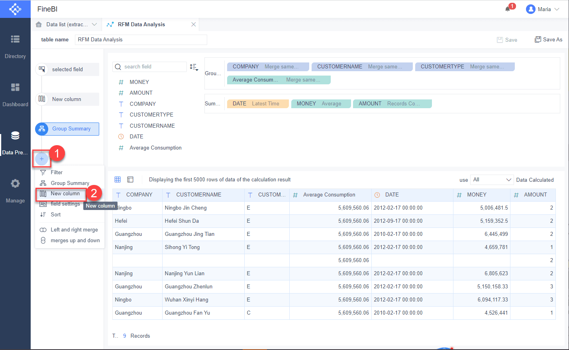The image size is (569, 350).
Task: Open the Manage gear section
Action: (15, 191)
